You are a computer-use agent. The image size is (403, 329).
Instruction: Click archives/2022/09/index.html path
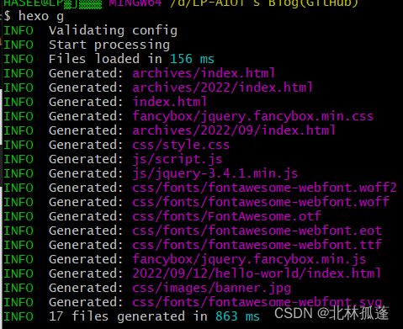[x=234, y=130]
